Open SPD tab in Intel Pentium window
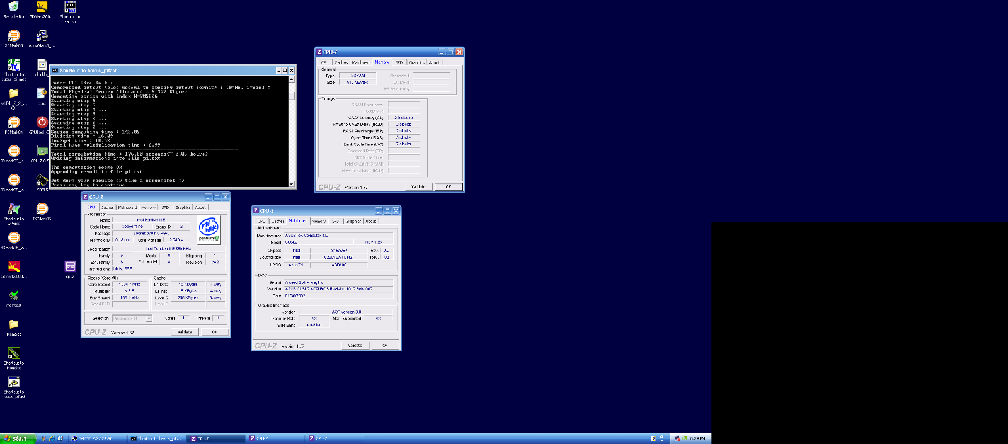The width and height of the screenshot is (1008, 444). (166, 207)
